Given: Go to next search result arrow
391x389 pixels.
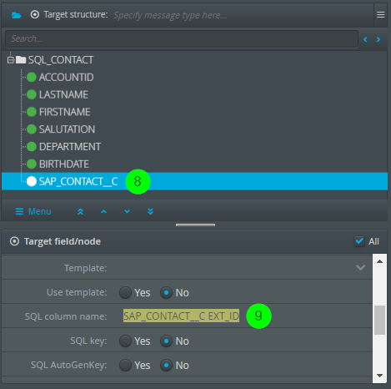Looking at the screenshot, I should 378,39.
